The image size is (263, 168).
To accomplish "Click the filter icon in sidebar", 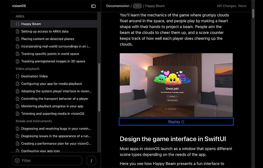I will point(17,160).
